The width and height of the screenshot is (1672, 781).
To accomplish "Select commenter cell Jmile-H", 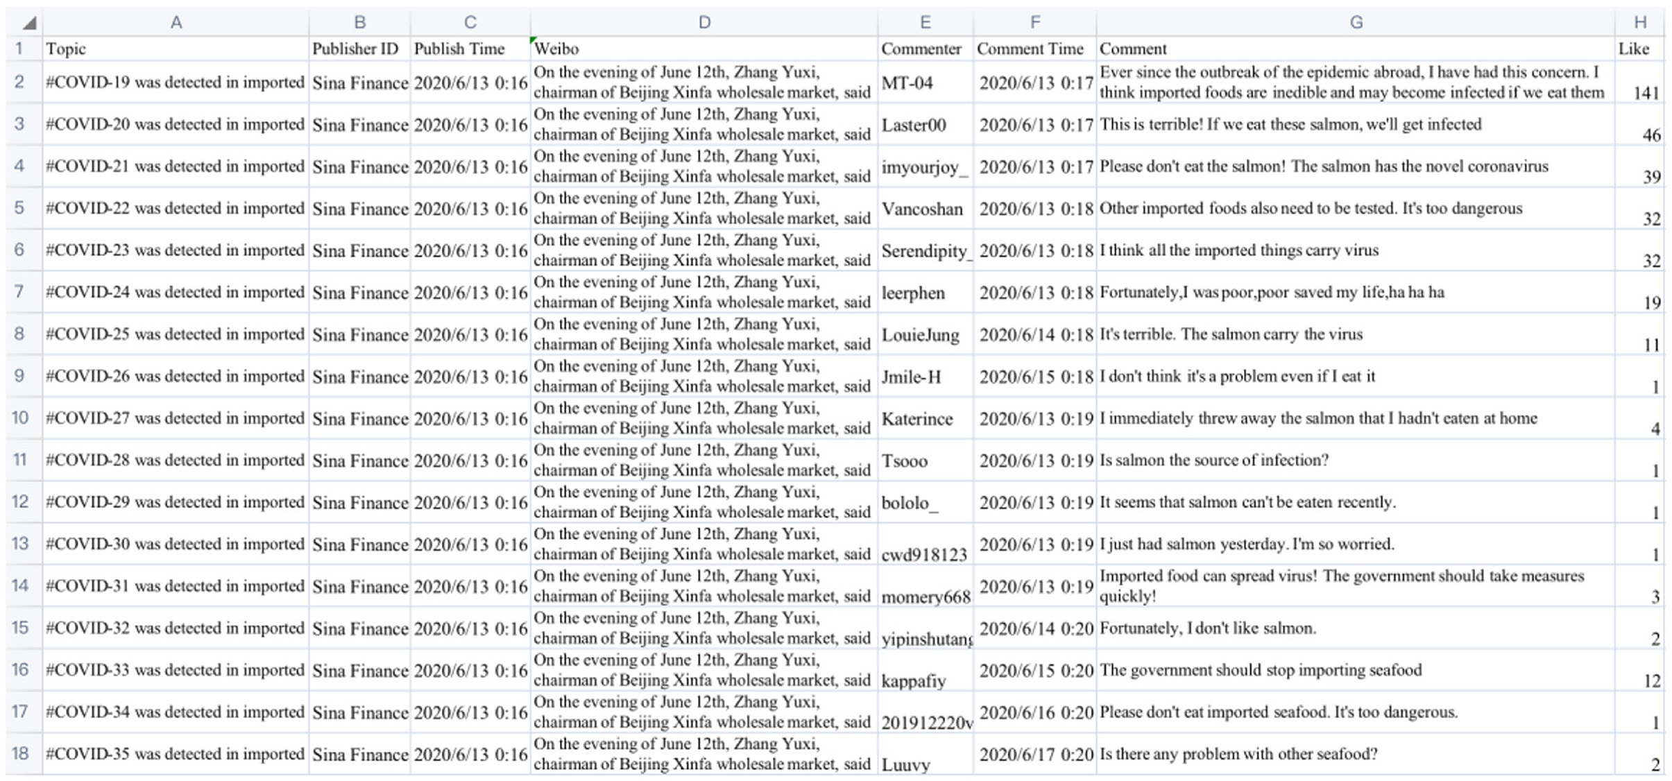I will 925,377.
